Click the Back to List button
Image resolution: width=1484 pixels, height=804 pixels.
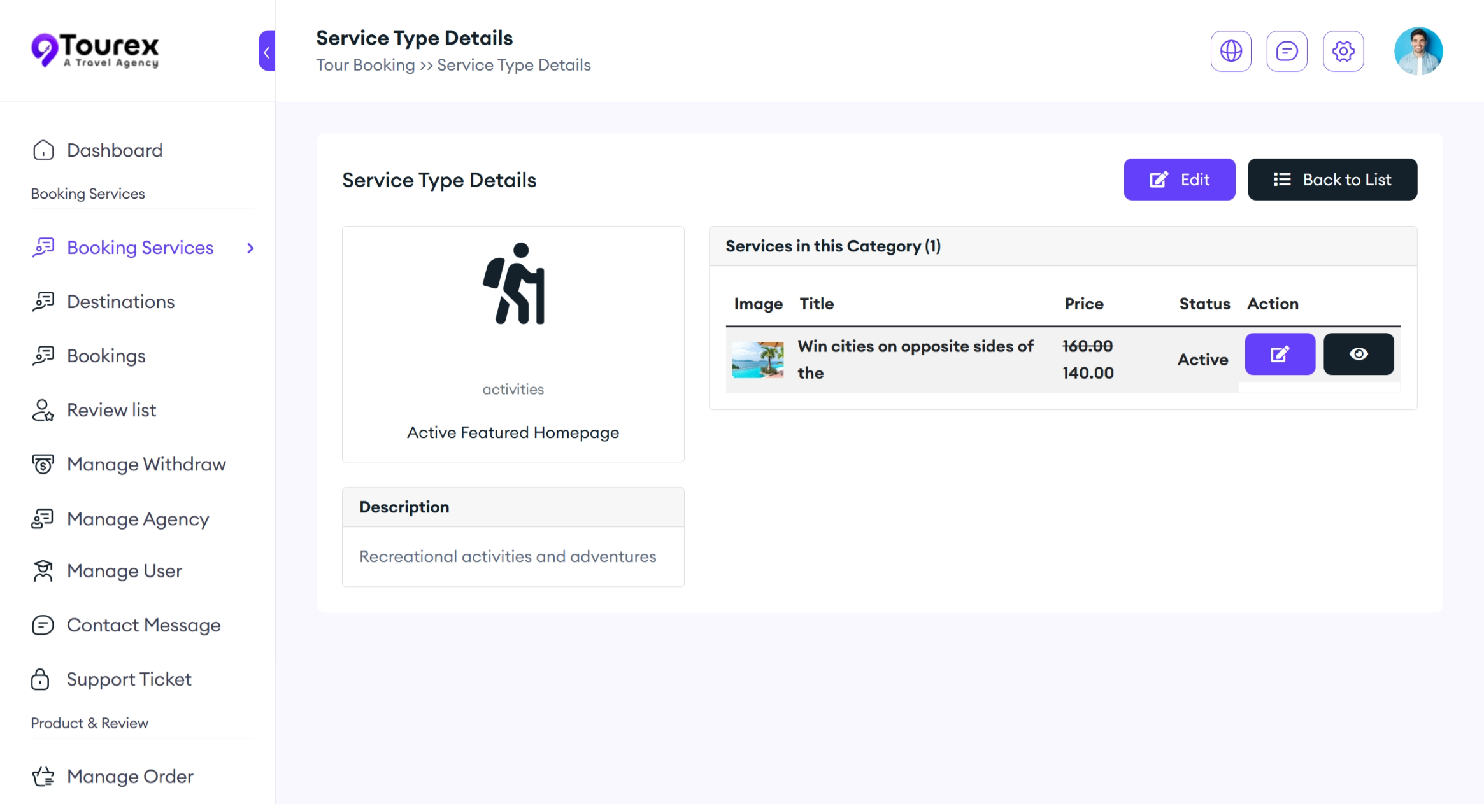coord(1332,180)
